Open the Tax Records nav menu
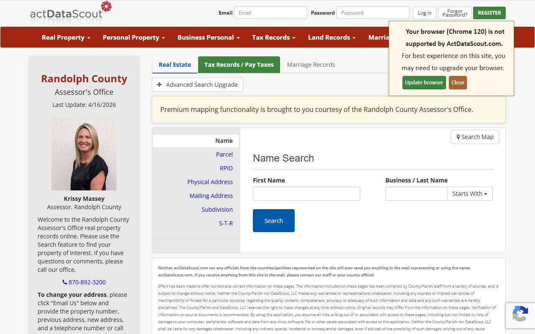 273,38
